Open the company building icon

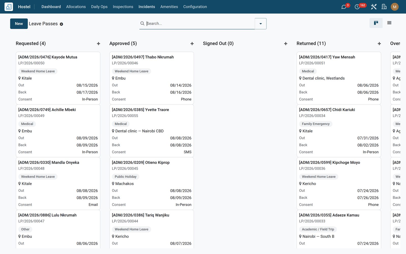point(384,7)
